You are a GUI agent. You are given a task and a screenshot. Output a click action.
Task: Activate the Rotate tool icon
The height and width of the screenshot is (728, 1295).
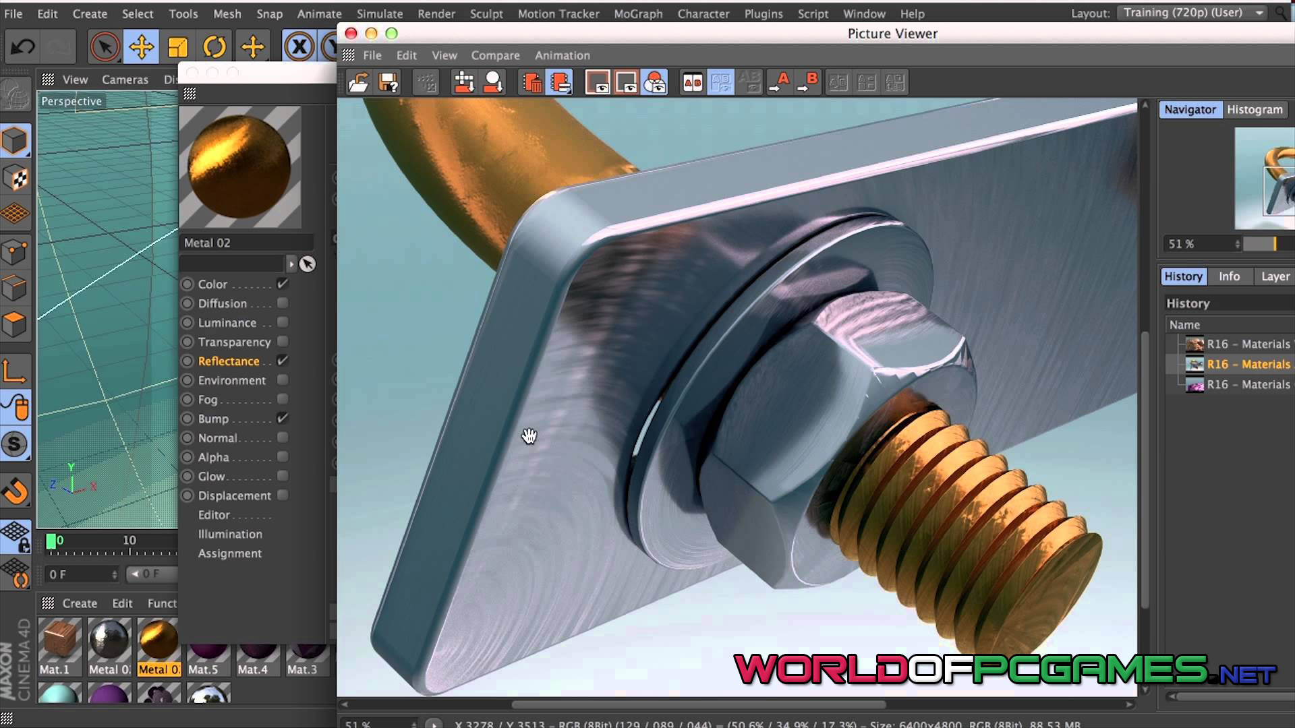click(x=214, y=47)
